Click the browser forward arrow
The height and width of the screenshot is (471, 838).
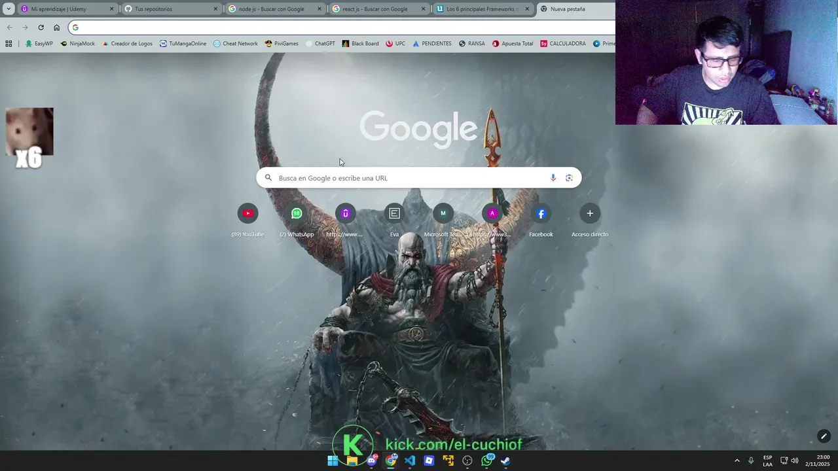pos(25,27)
